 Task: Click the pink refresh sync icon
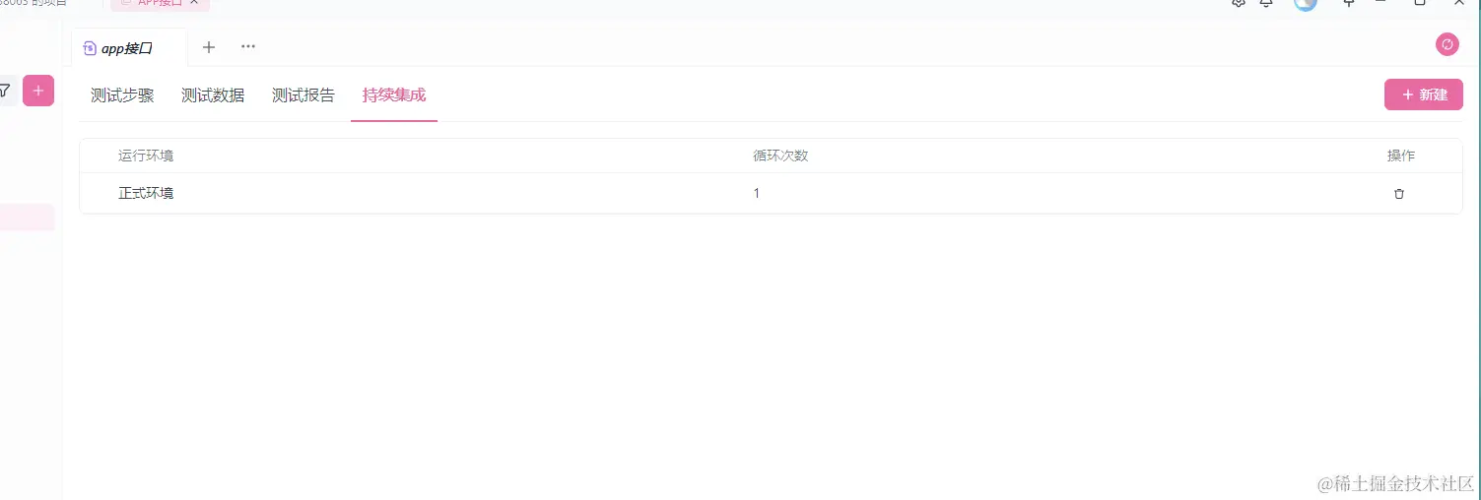tap(1447, 44)
